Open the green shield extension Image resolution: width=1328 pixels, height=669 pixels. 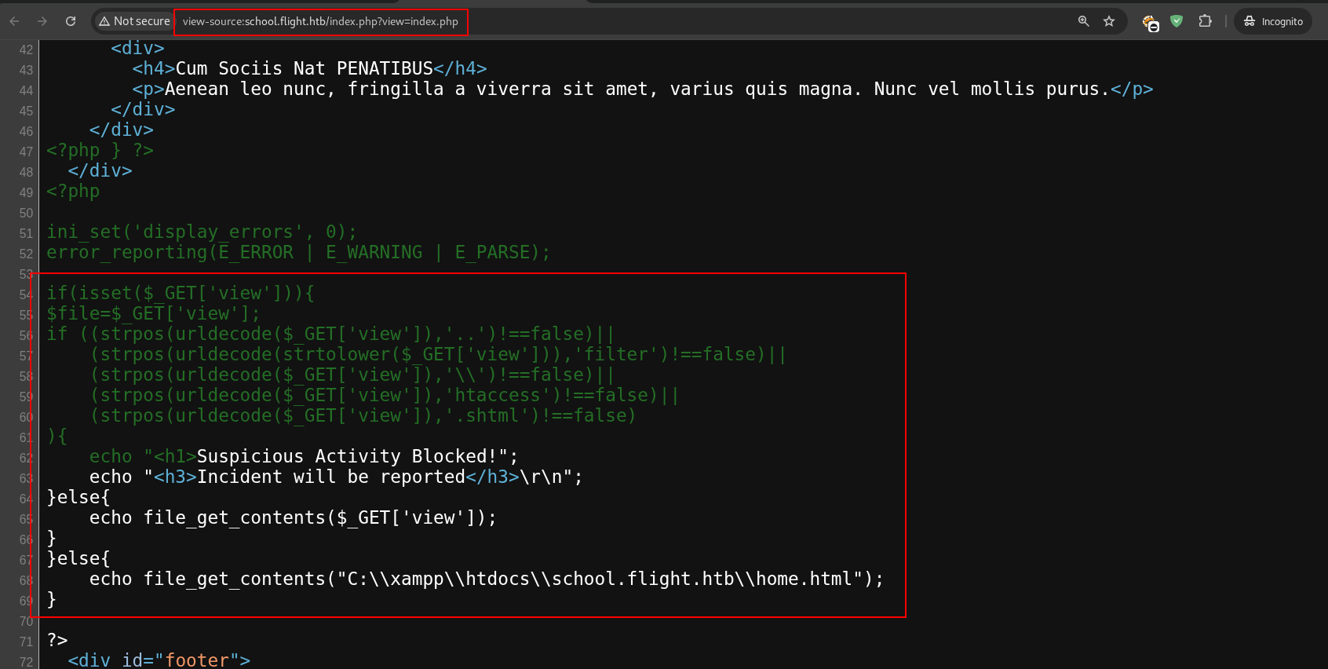[x=1177, y=21]
